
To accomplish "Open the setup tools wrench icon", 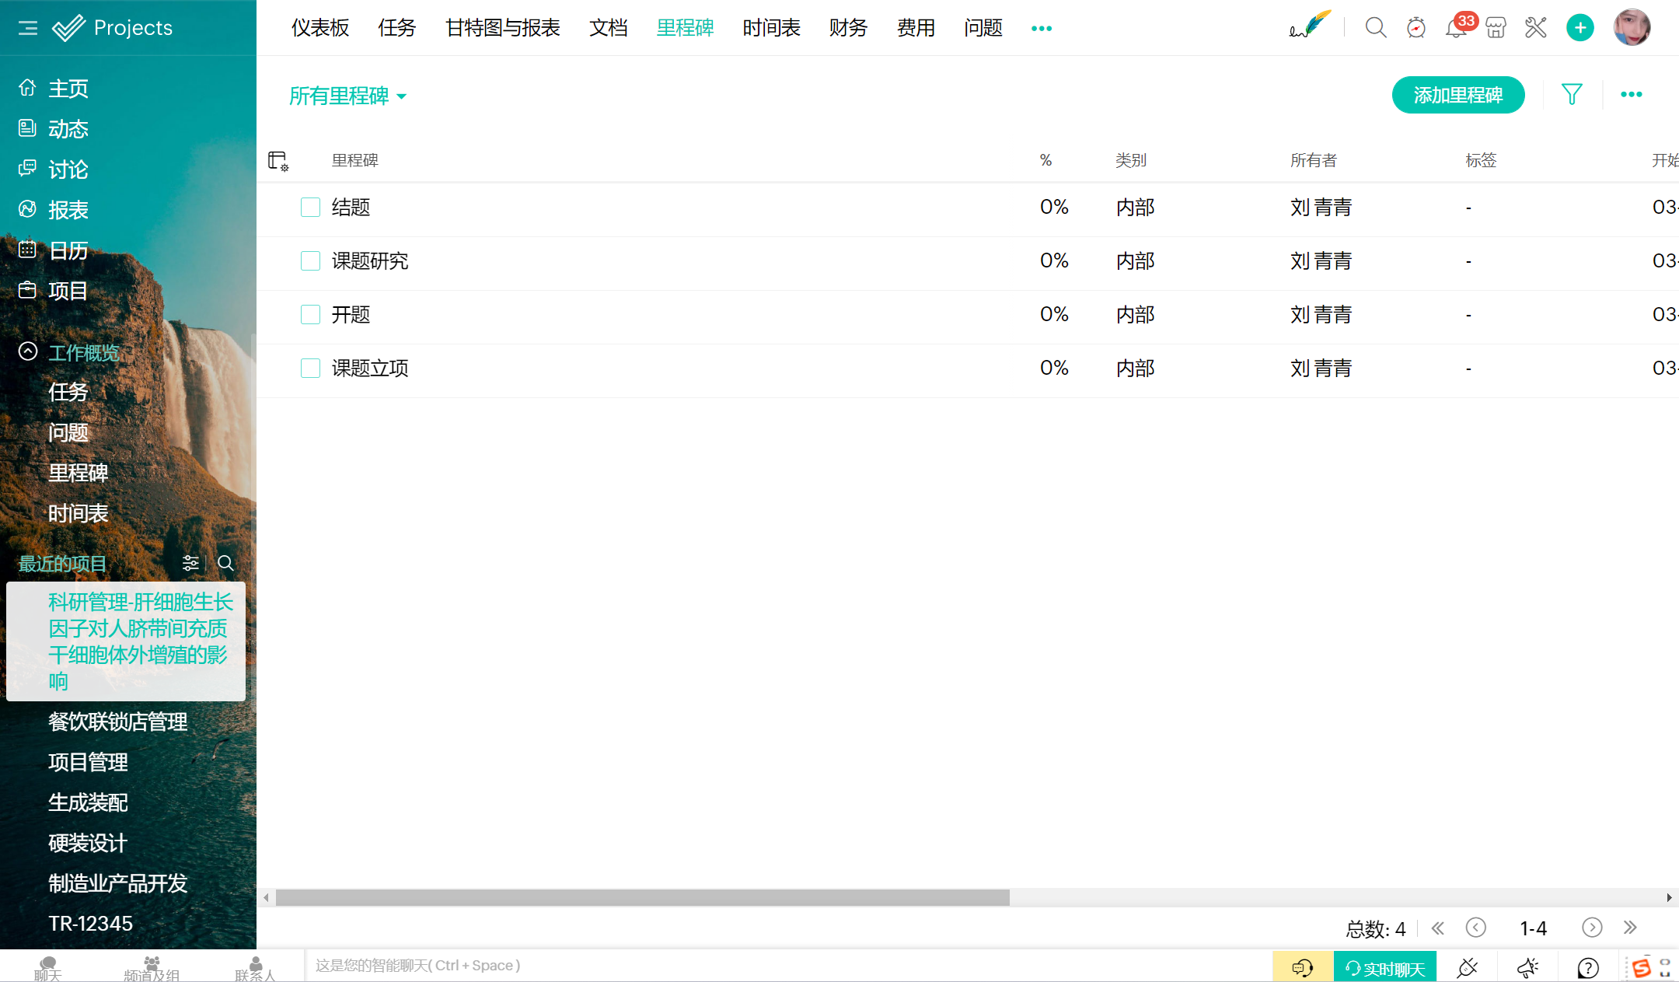I will click(1535, 28).
